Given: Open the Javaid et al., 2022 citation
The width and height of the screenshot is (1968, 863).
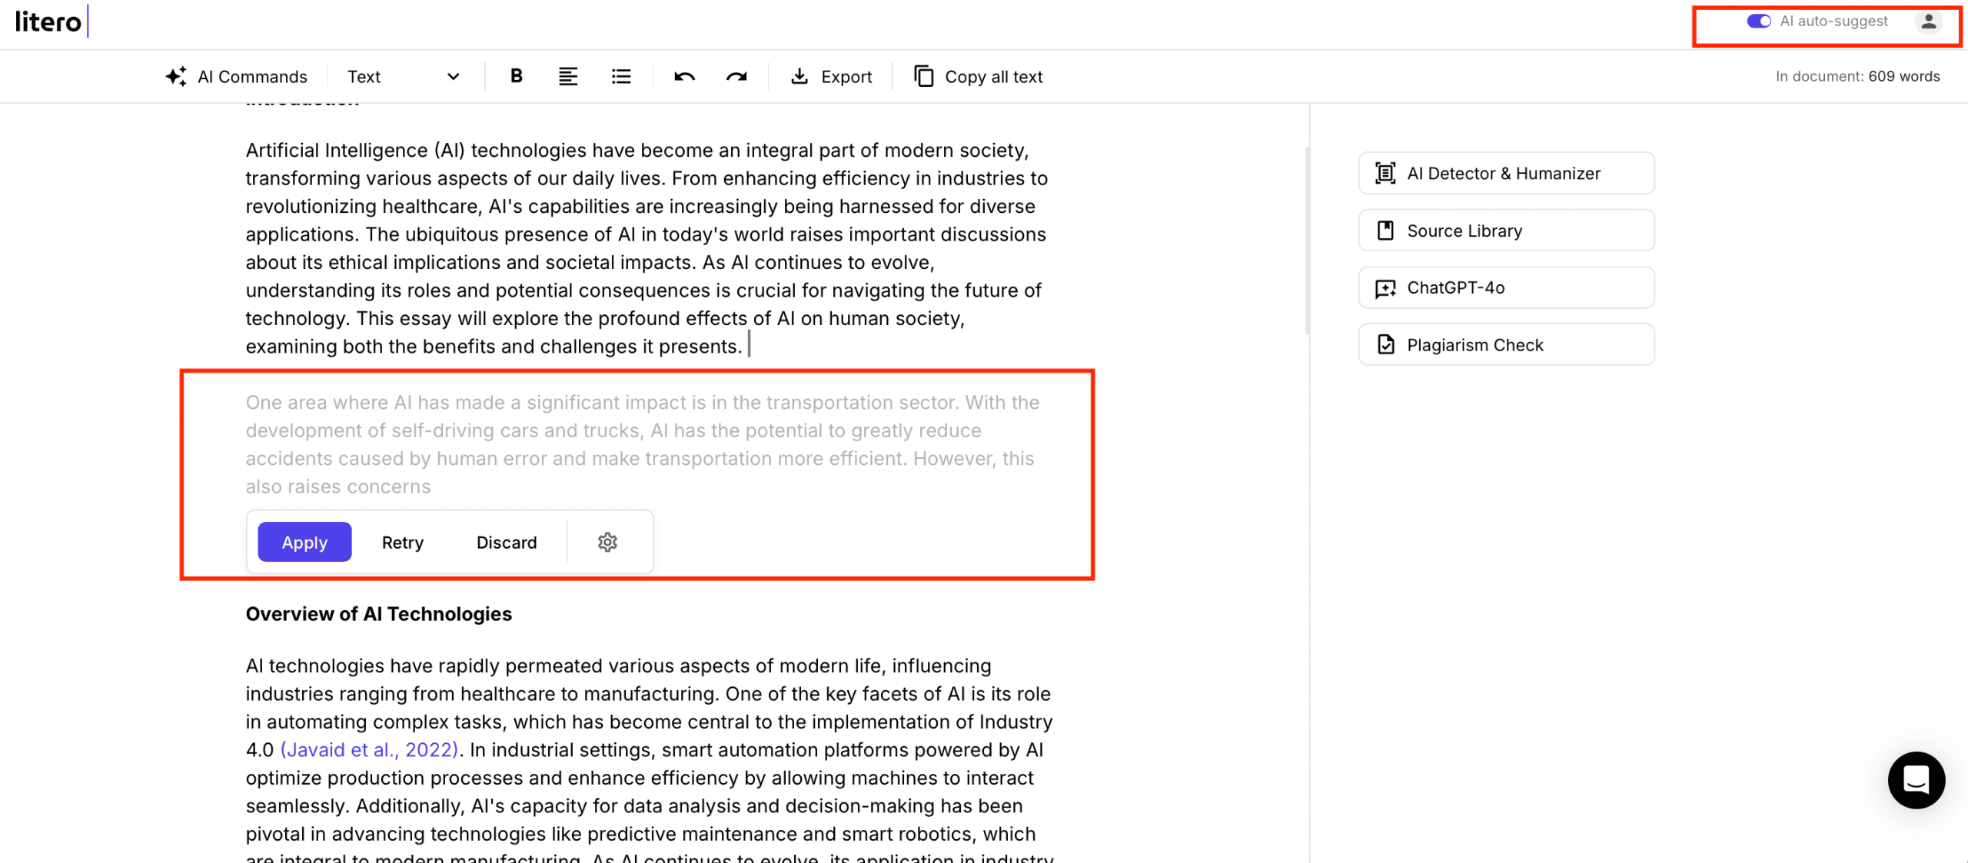Looking at the screenshot, I should pos(369,750).
